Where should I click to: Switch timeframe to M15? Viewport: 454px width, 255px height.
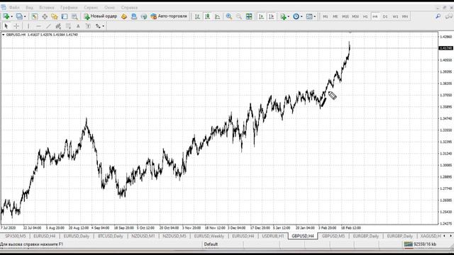tap(345, 17)
